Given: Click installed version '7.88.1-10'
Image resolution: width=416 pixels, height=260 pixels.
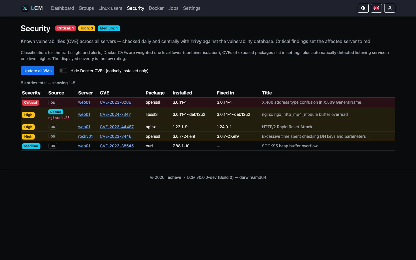Looking at the screenshot, I should (181, 146).
